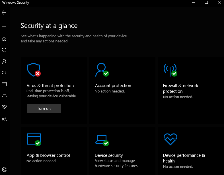Open the hamburger navigation menu
Image resolution: width=224 pixels, height=175 pixels.
[4, 25]
